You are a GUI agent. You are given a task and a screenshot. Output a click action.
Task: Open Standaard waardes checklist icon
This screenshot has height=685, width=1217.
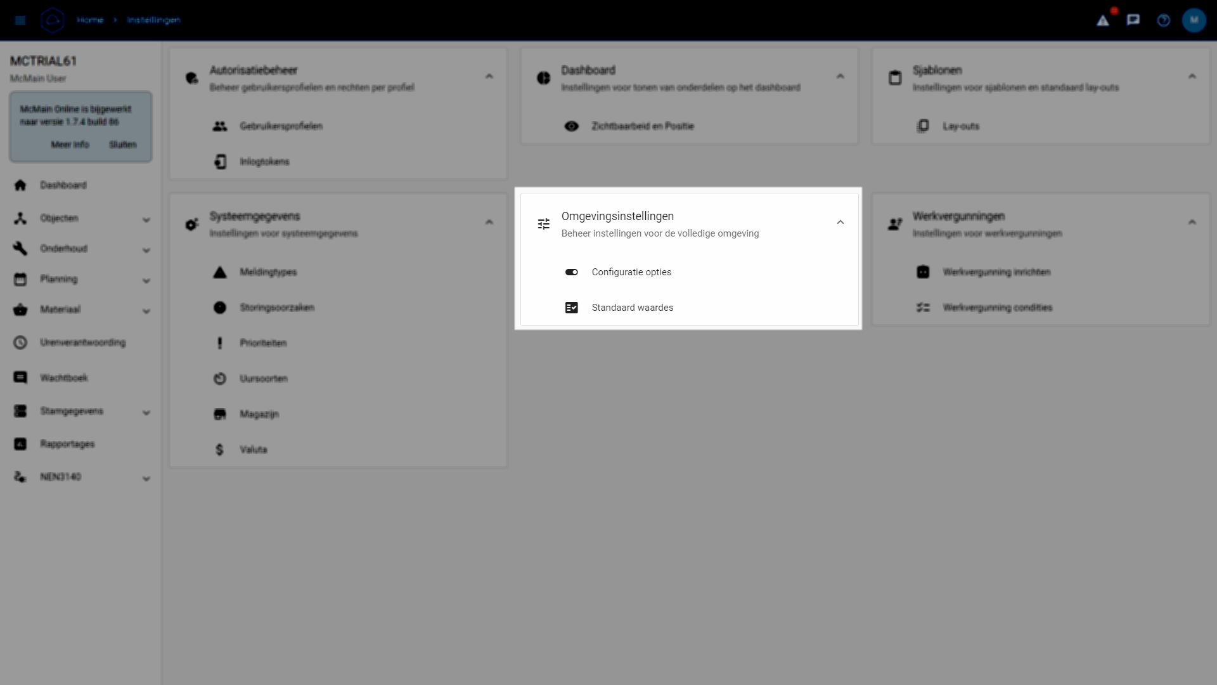click(x=571, y=308)
